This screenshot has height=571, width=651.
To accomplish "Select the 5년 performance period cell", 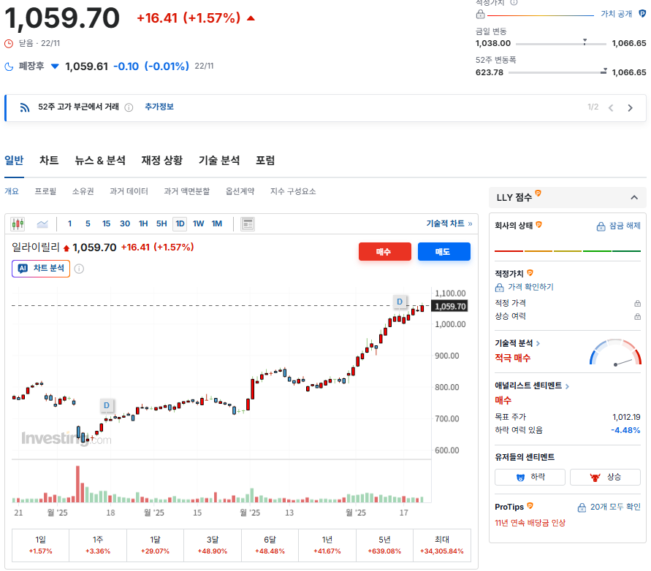I will point(384,545).
